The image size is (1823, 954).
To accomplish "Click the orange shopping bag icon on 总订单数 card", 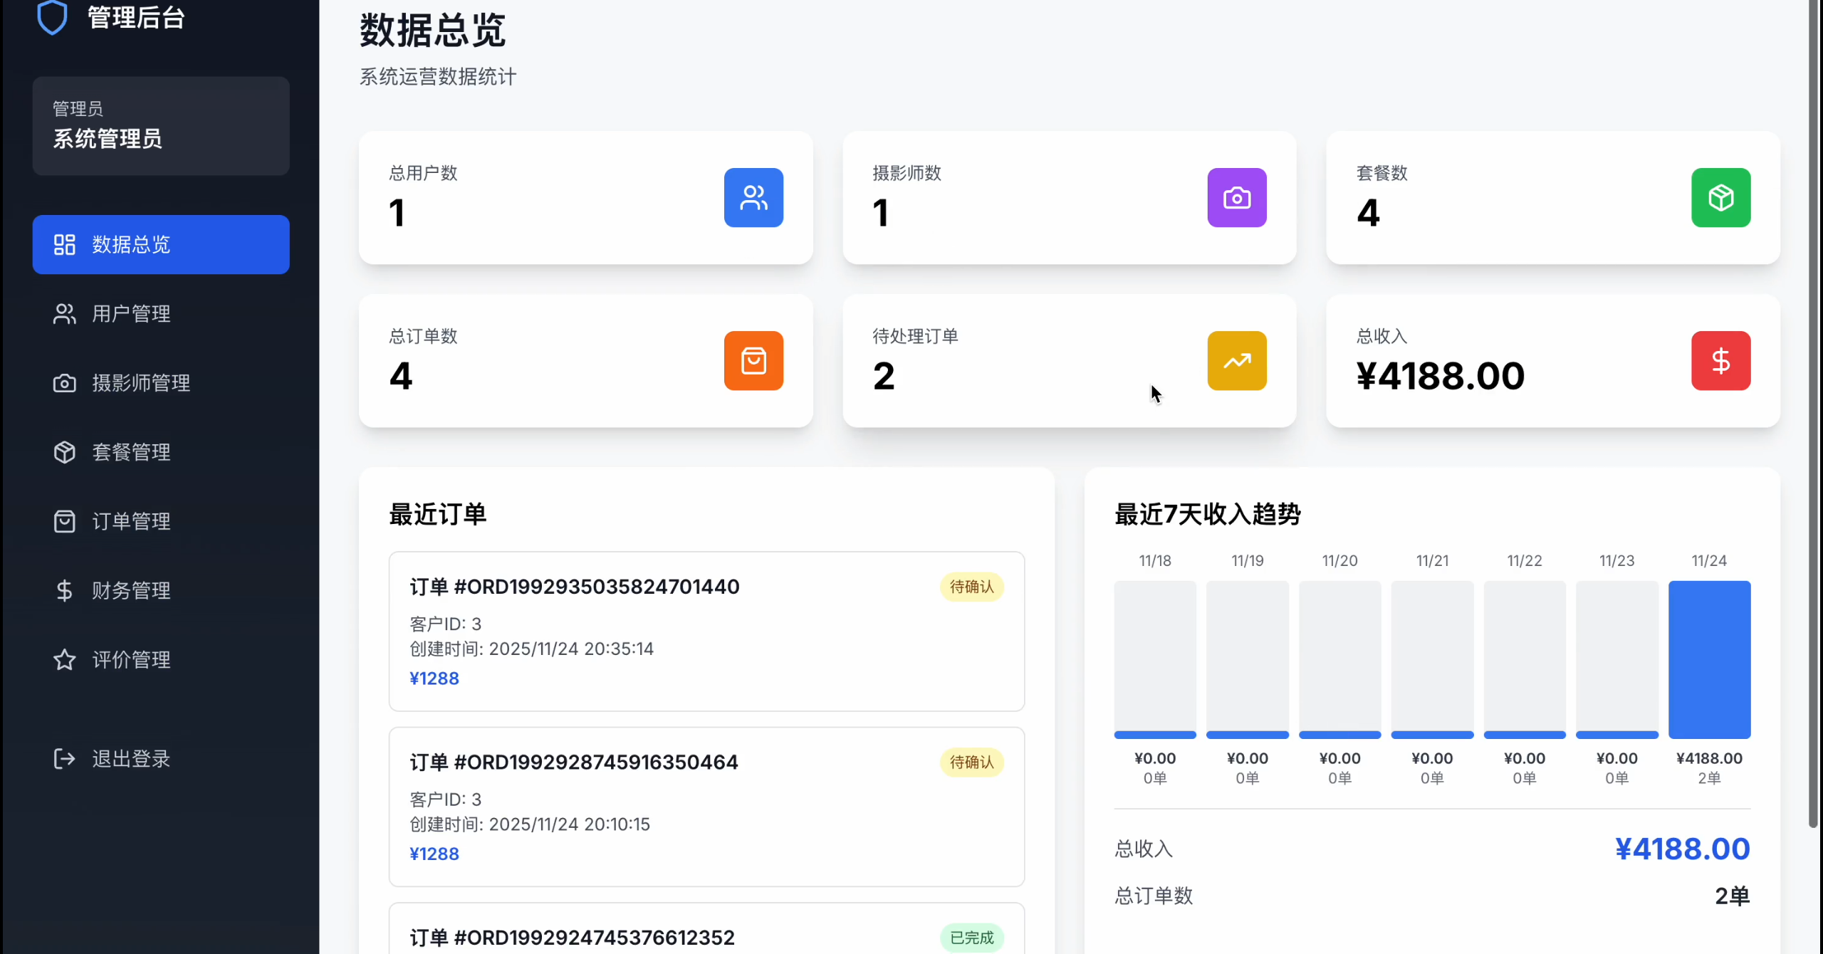I will click(753, 360).
